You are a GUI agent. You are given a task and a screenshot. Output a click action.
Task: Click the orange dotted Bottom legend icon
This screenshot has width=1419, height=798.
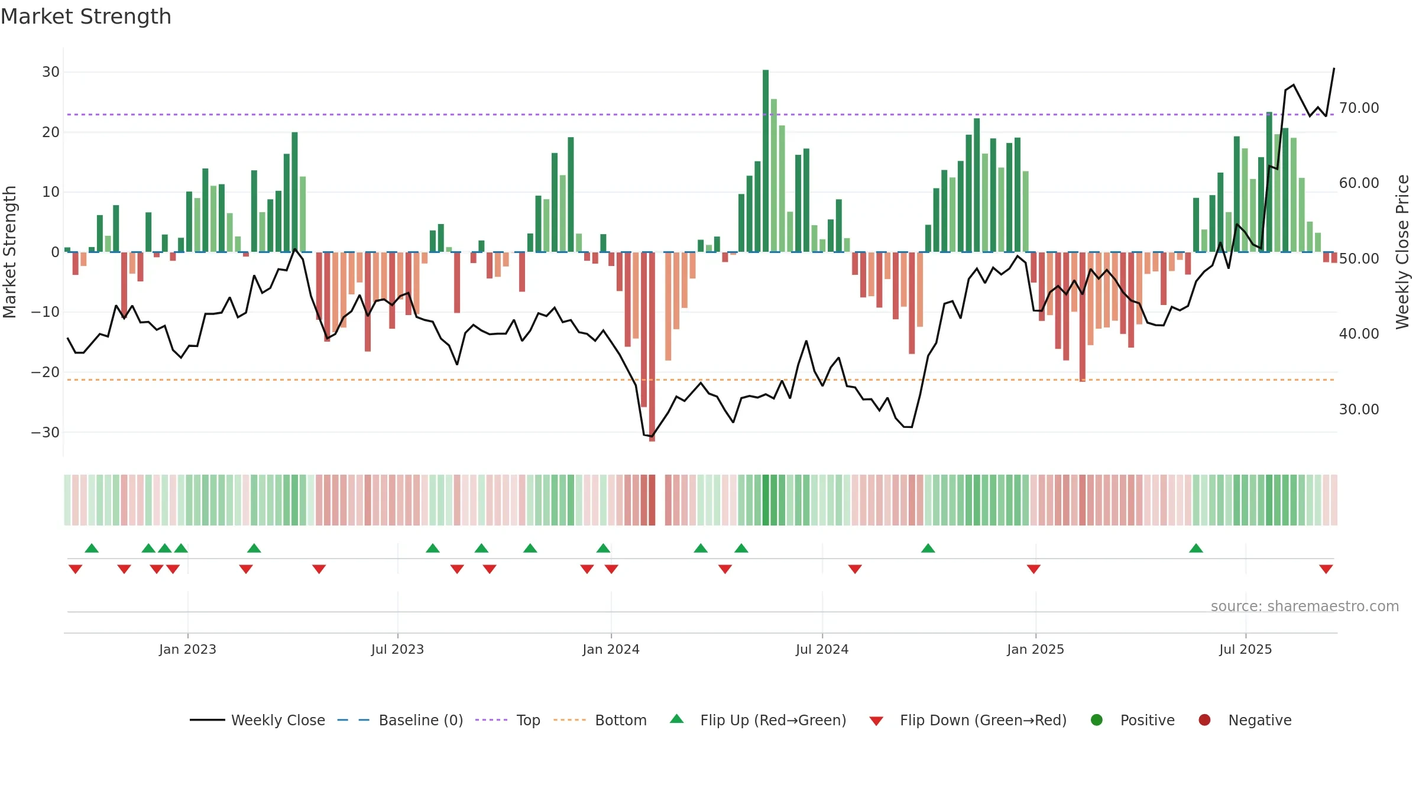click(x=570, y=720)
